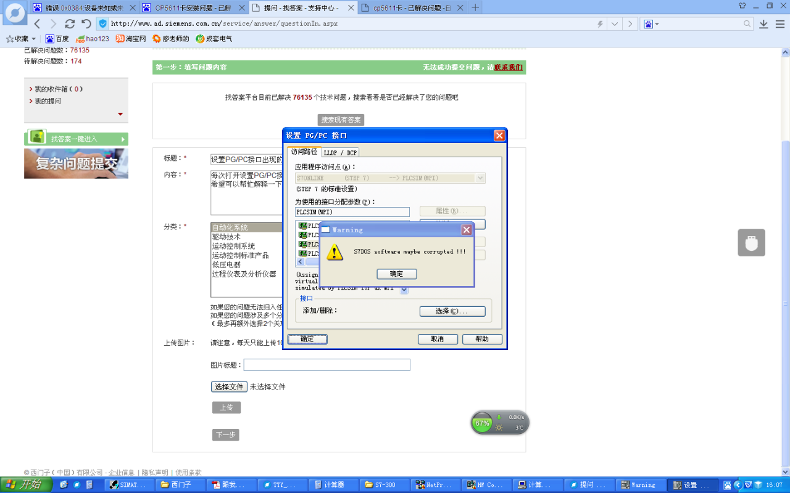This screenshot has height=493, width=790.
Task: Open the 淘宝网 bookmark
Action: click(131, 39)
